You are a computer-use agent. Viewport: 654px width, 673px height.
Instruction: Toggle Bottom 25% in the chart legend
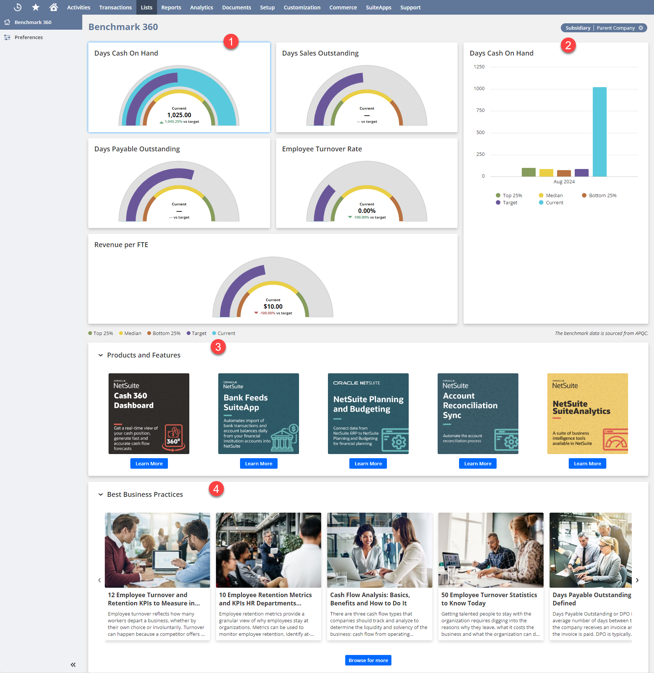(x=599, y=195)
